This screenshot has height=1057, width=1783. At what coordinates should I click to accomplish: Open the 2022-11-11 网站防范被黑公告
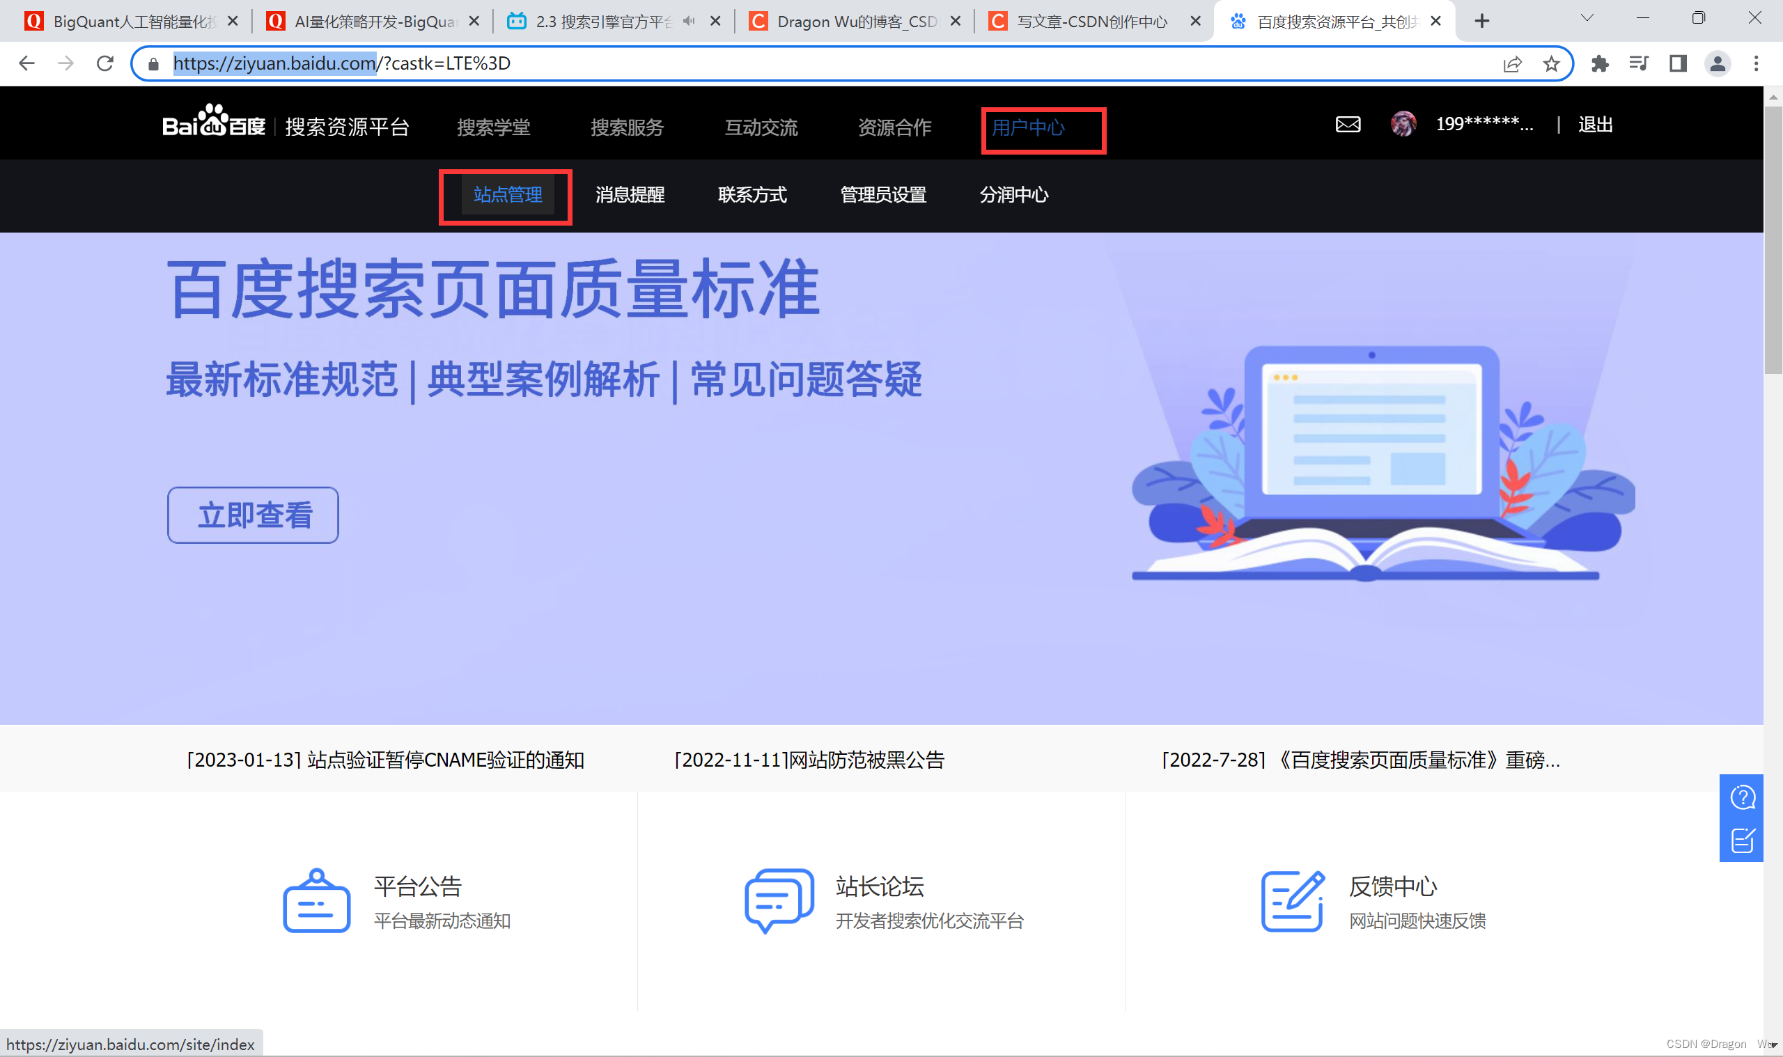click(x=809, y=760)
